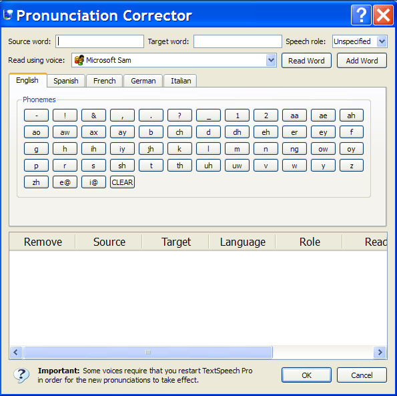Screen dimensions: 397x396
Task: Insert the hyphen phoneme
Action: pos(36,116)
